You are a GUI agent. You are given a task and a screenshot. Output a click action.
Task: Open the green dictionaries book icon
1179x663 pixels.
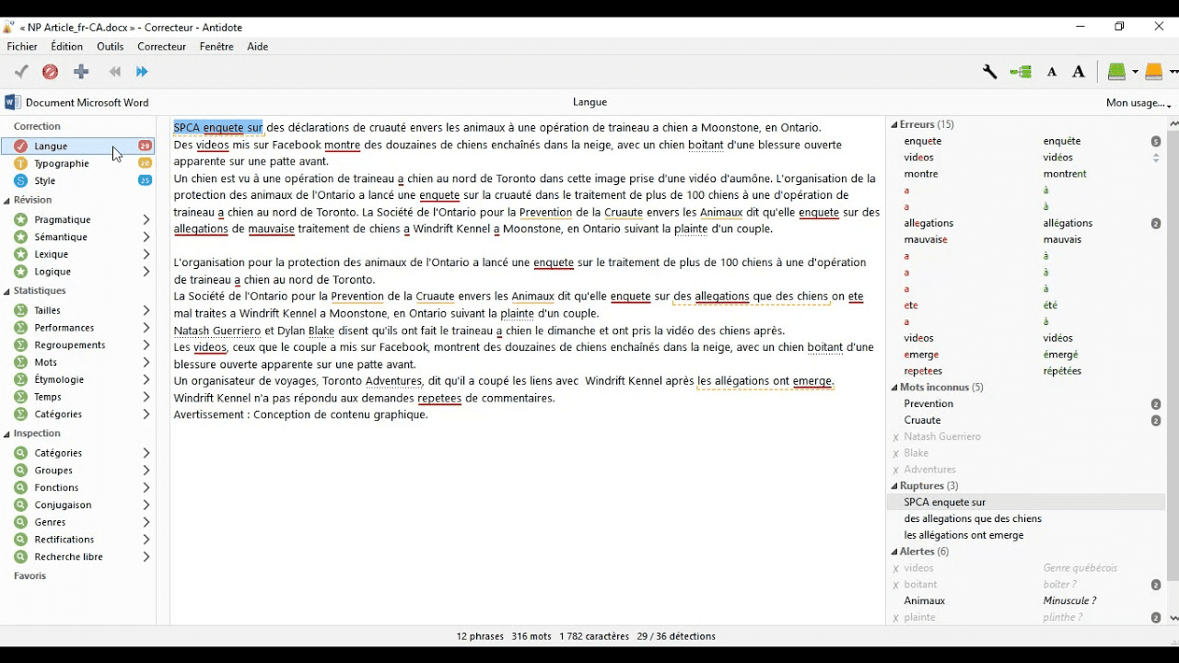1117,72
